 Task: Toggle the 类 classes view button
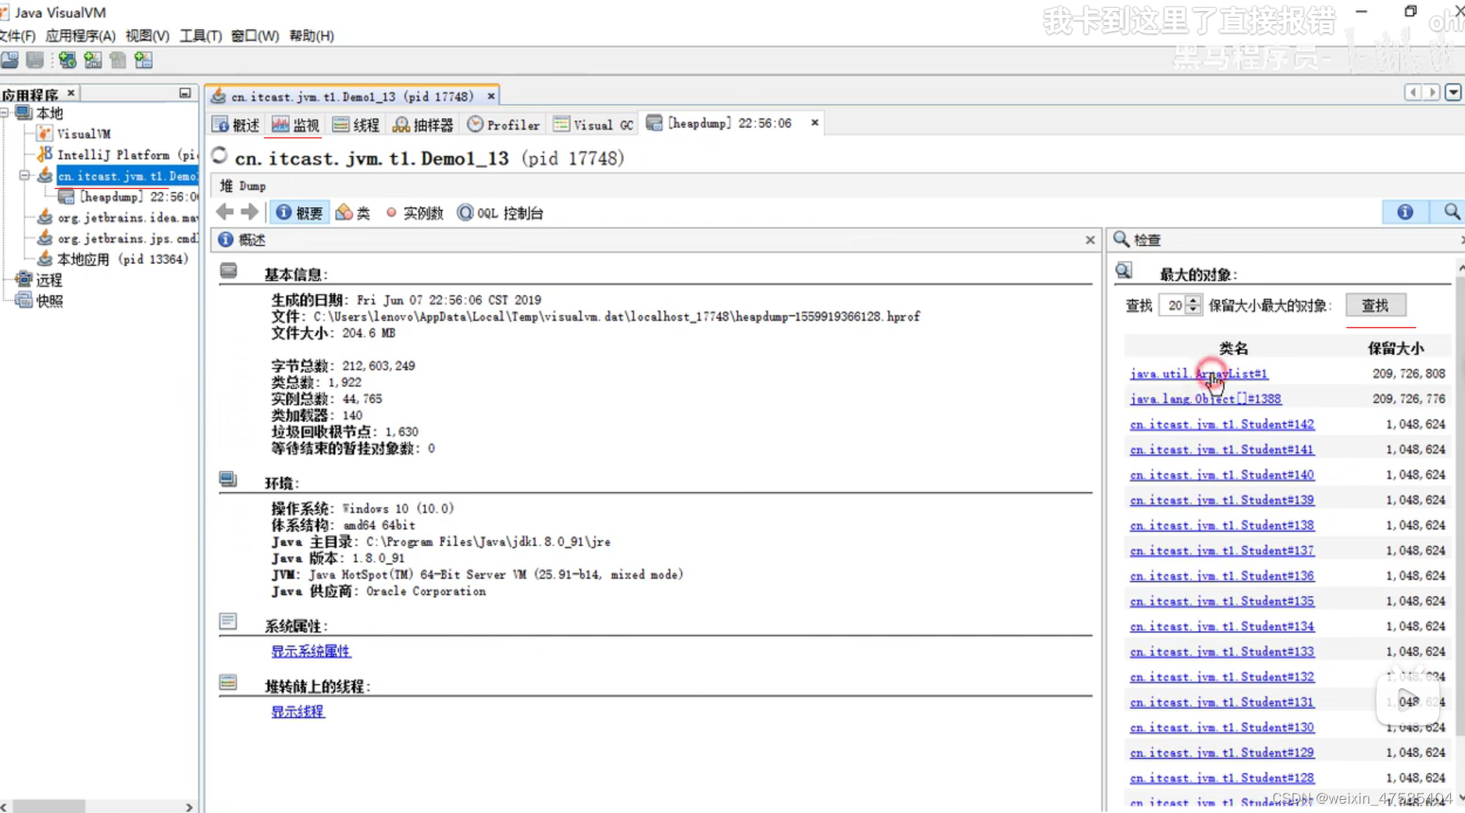tap(352, 212)
